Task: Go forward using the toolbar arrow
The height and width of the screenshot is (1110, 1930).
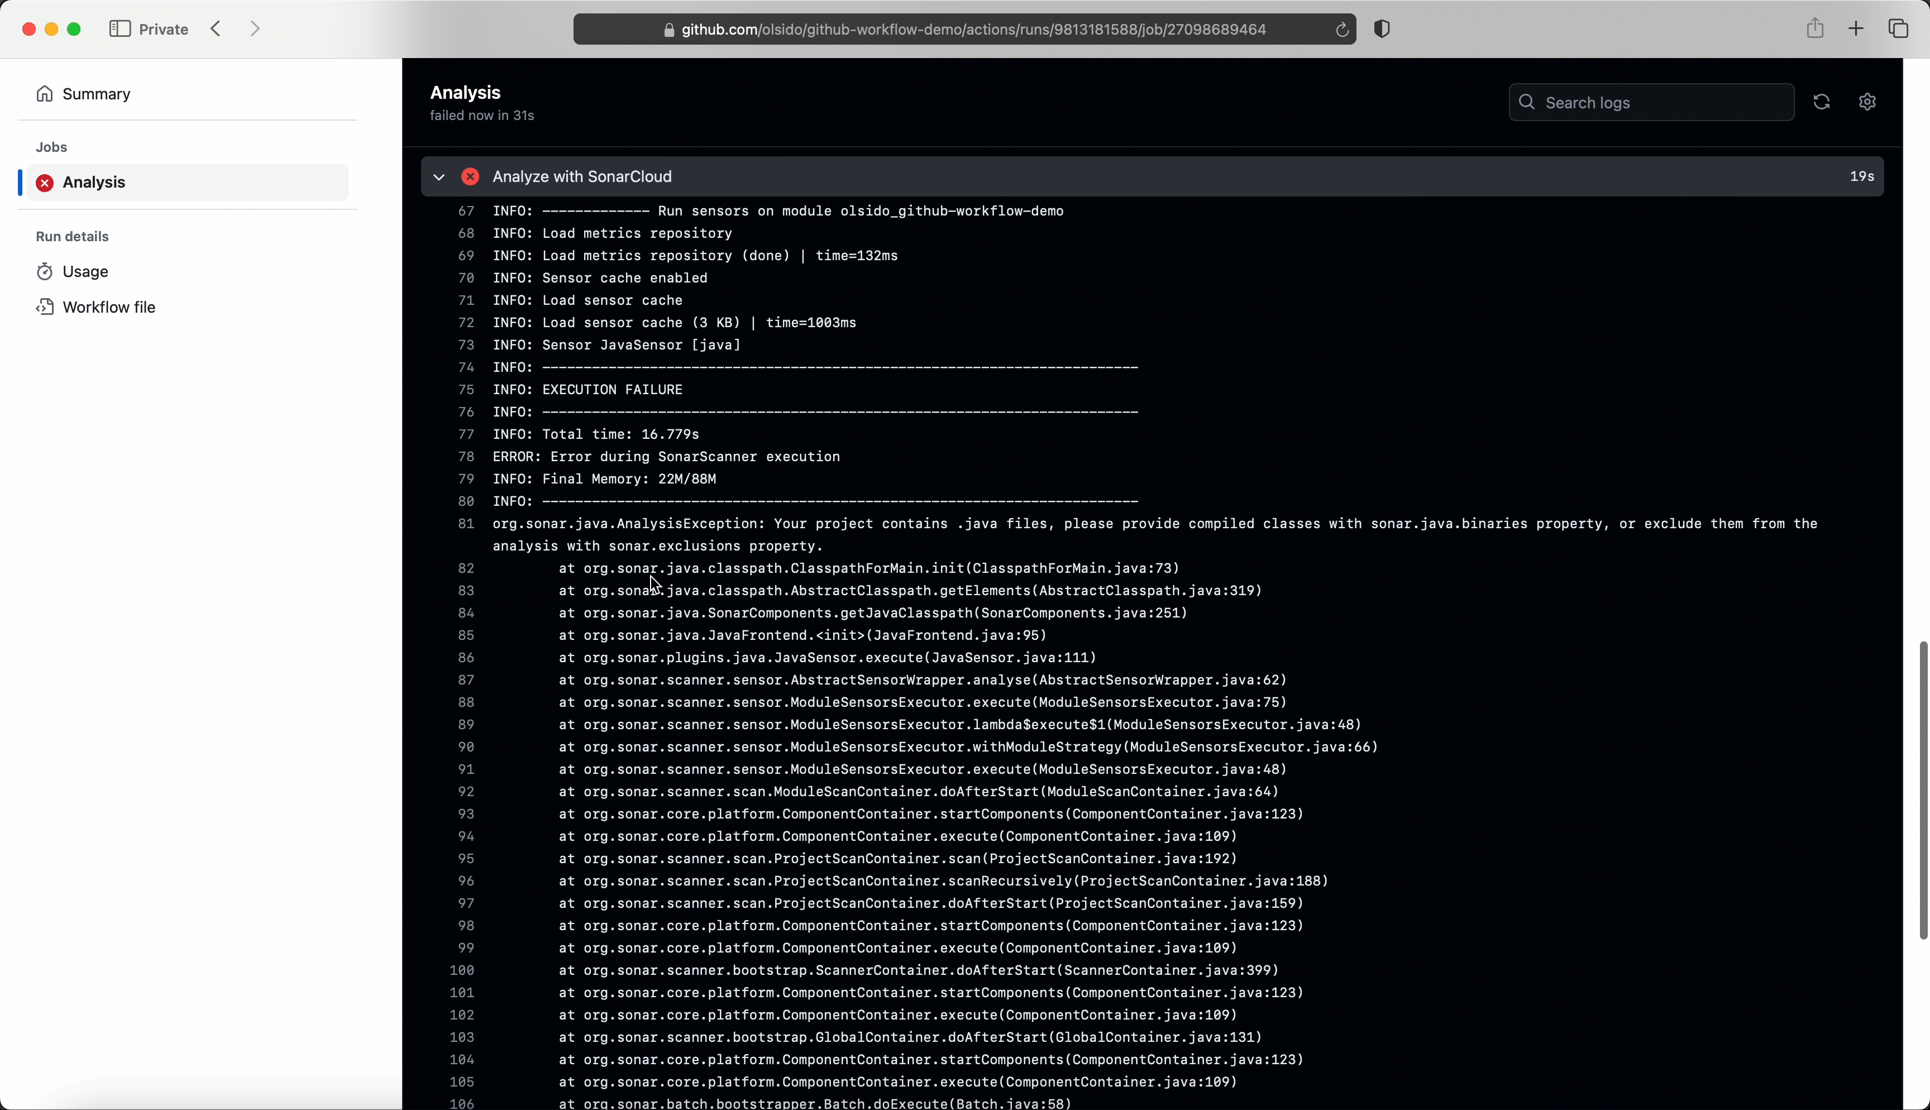Action: 255,29
